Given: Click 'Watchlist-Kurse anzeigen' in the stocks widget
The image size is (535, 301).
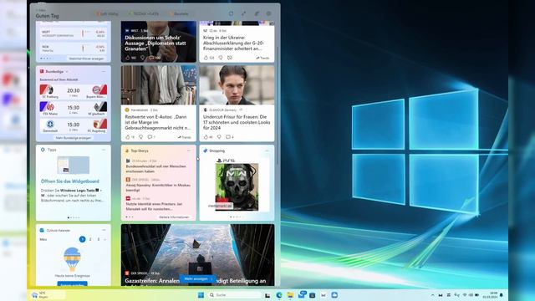Looking at the screenshot, I should pyautogui.click(x=86, y=59).
